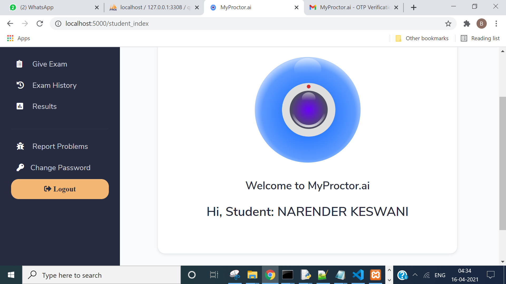Open Visual Studio Code from taskbar
The width and height of the screenshot is (506, 284).
[x=358, y=275]
